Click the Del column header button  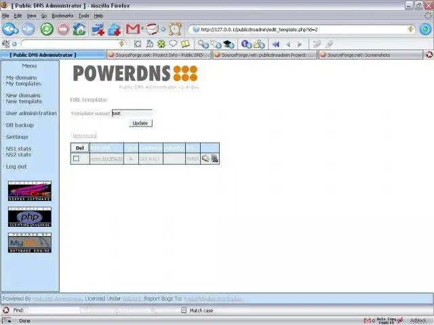[80, 148]
